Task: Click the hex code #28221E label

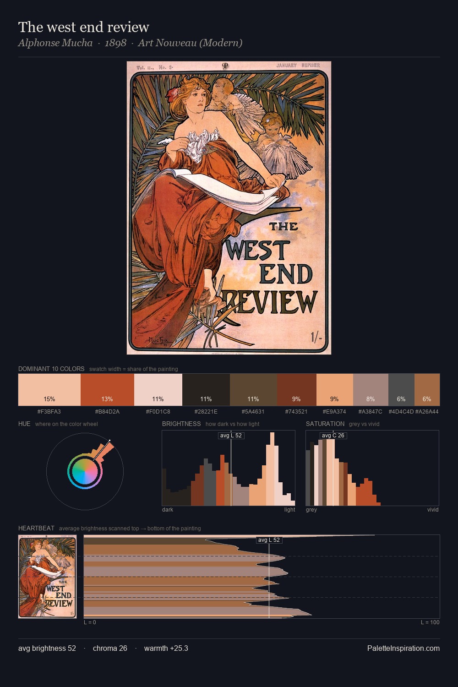Action: (206, 412)
